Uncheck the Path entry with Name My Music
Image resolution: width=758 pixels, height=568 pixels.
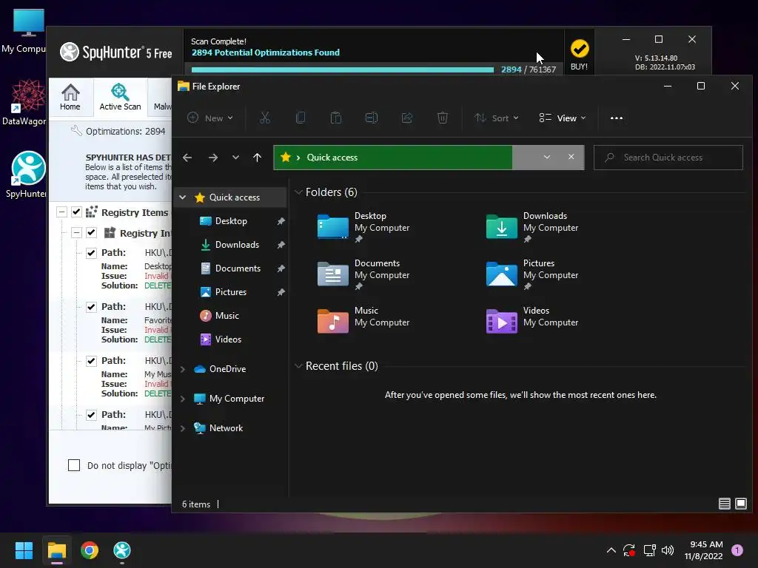tap(91, 361)
